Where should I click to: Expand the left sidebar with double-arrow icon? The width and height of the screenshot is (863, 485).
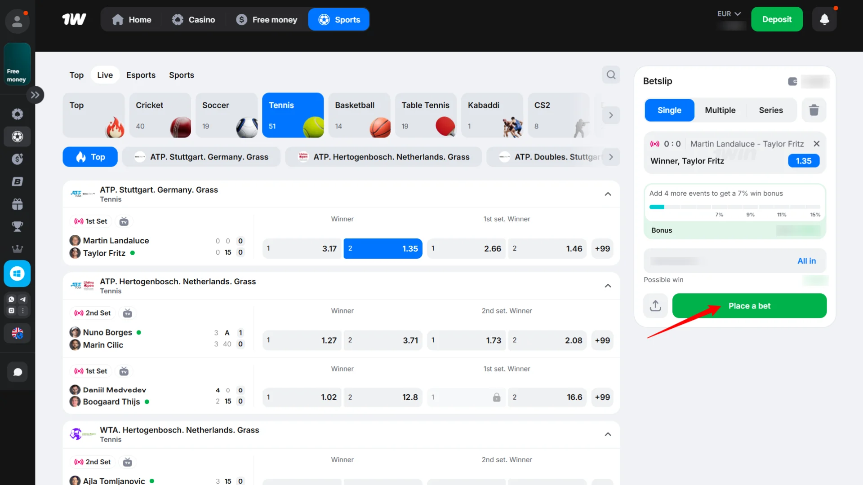(x=35, y=95)
